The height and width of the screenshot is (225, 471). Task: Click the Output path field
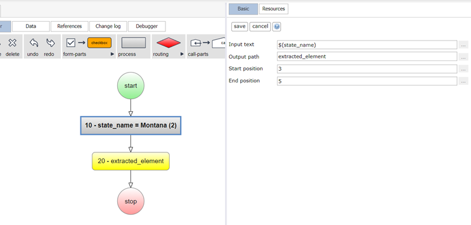(367, 56)
